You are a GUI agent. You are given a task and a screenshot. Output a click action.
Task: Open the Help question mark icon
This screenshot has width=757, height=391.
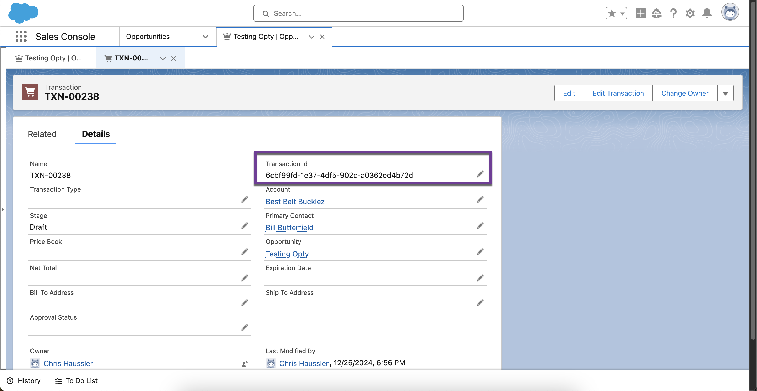(x=673, y=13)
